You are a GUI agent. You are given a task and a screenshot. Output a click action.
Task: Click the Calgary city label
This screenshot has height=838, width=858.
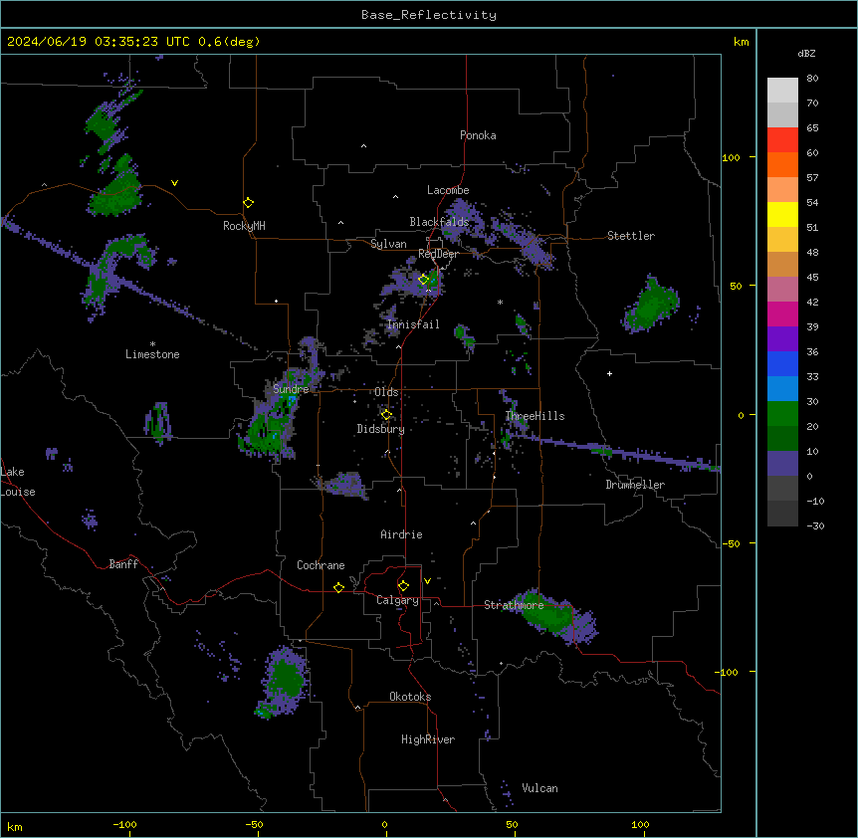click(x=397, y=600)
